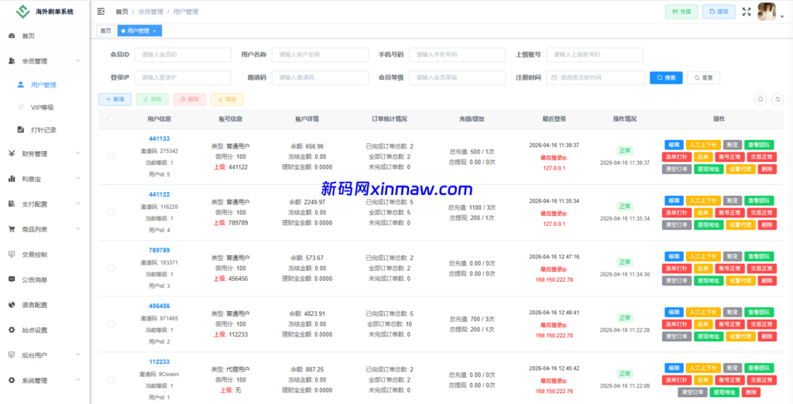Focus the 手机号码 input field

tap(457, 55)
